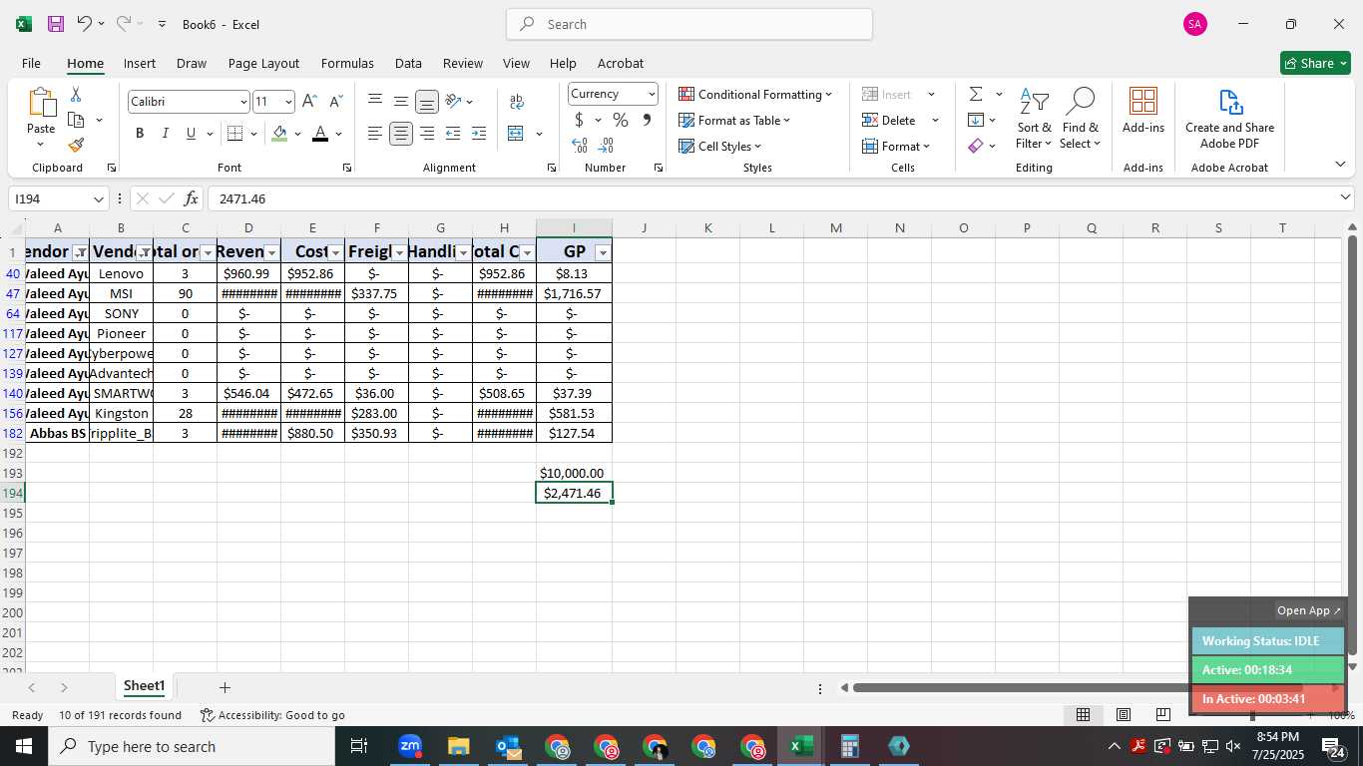Toggle Center horizontal alignment
Image resolution: width=1363 pixels, height=766 pixels.
[x=401, y=134]
